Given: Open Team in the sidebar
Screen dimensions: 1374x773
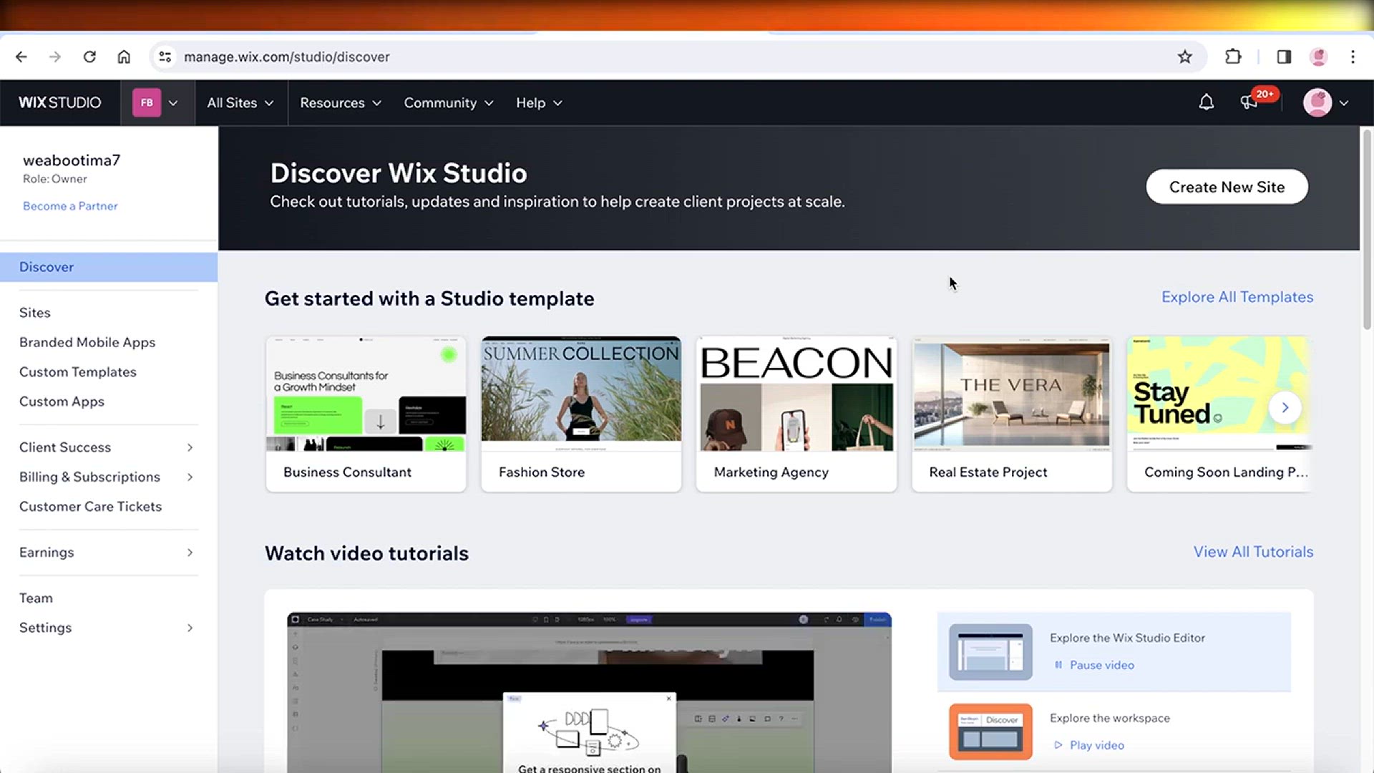Looking at the screenshot, I should pyautogui.click(x=36, y=598).
